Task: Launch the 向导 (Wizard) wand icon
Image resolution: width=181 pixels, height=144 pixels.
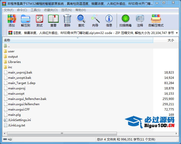Action: [95, 19]
